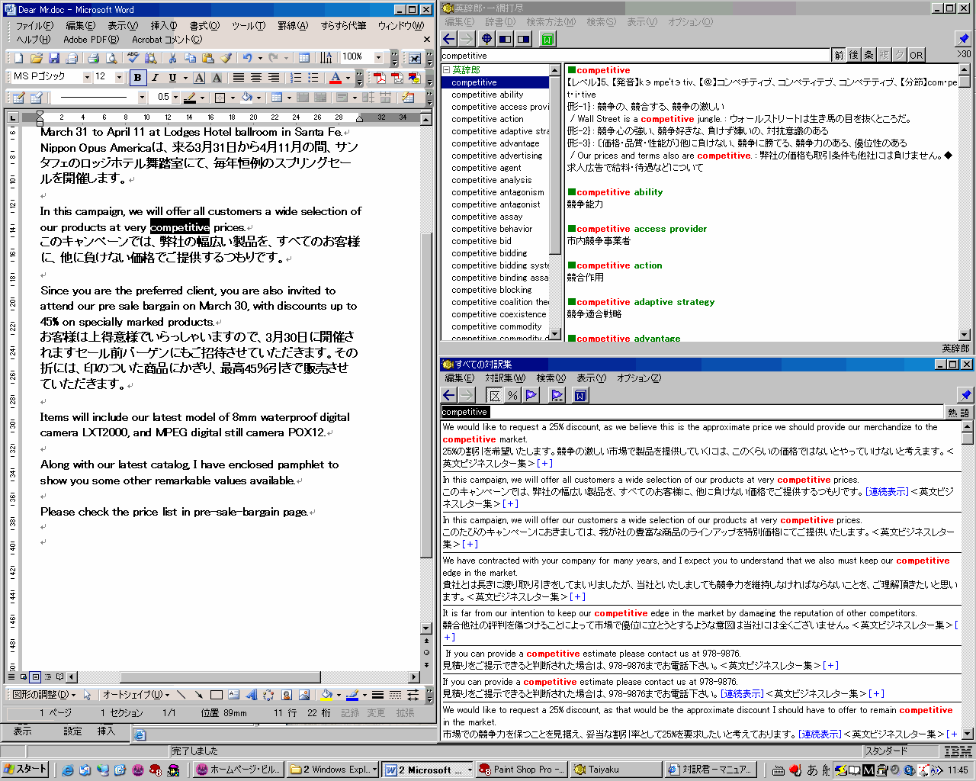Click the first [連続表示] link in the results
The height and width of the screenshot is (781, 976).
click(887, 492)
